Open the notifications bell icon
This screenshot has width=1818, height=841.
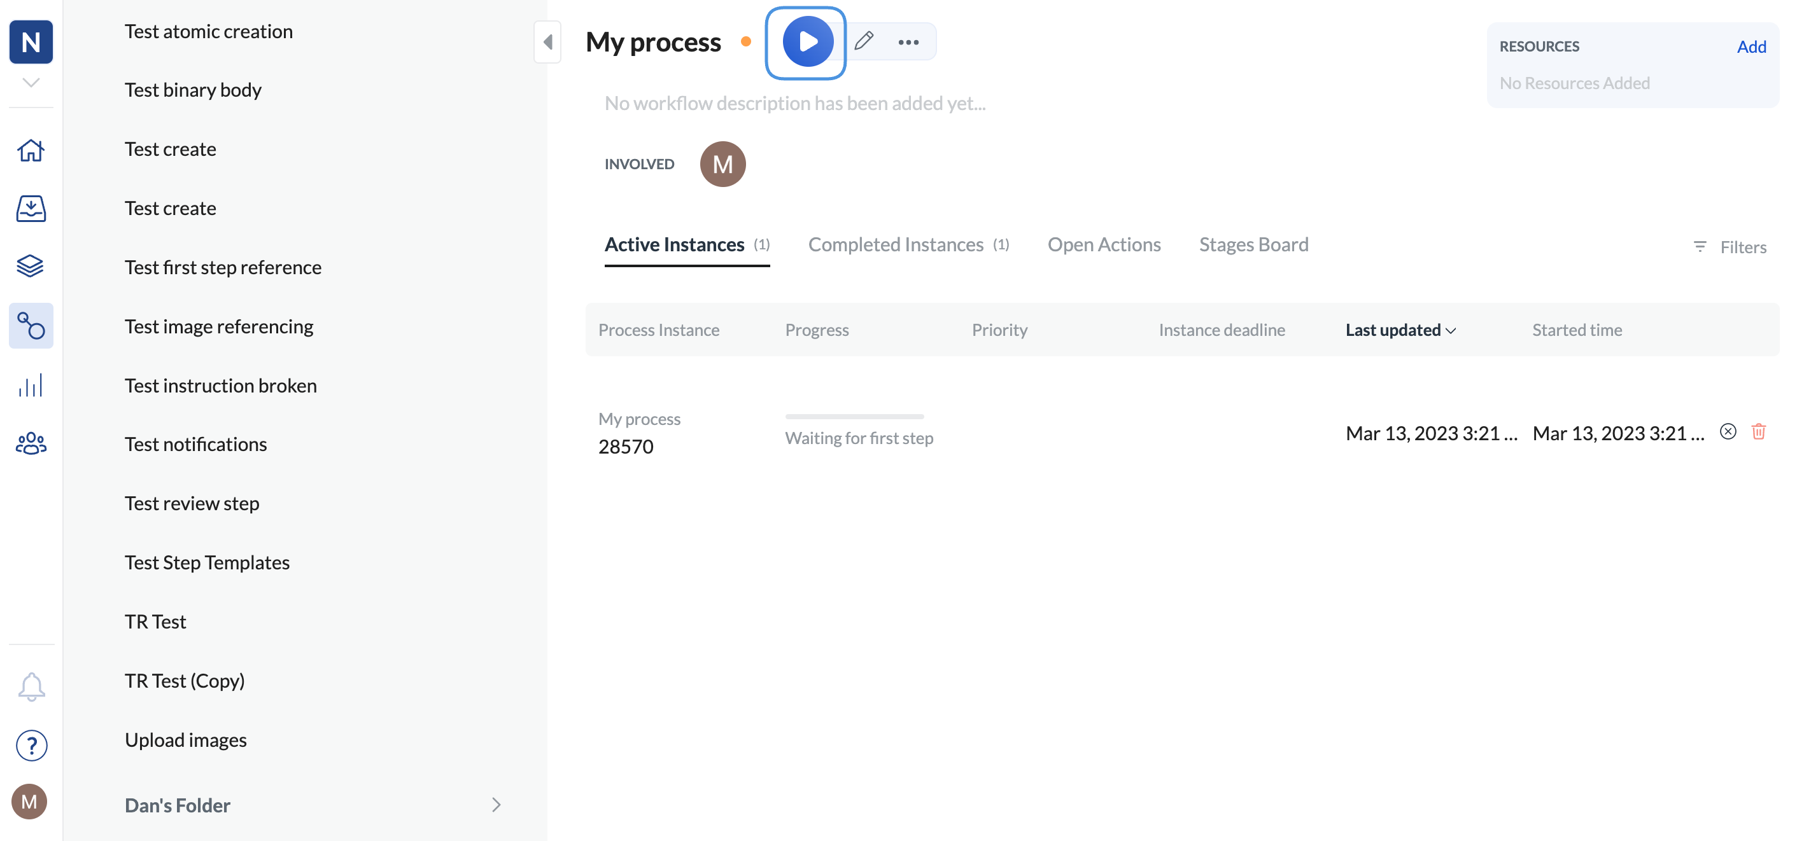click(x=31, y=686)
